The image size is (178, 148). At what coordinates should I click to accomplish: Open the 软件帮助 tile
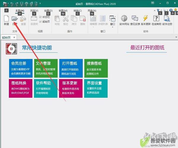click(x=46, y=88)
